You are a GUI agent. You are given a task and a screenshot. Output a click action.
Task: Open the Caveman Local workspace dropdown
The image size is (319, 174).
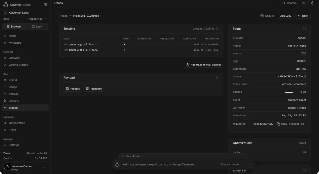click(25, 12)
